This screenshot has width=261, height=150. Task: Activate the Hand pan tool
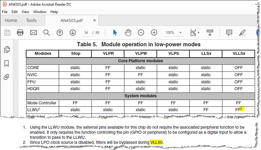[128, 33]
